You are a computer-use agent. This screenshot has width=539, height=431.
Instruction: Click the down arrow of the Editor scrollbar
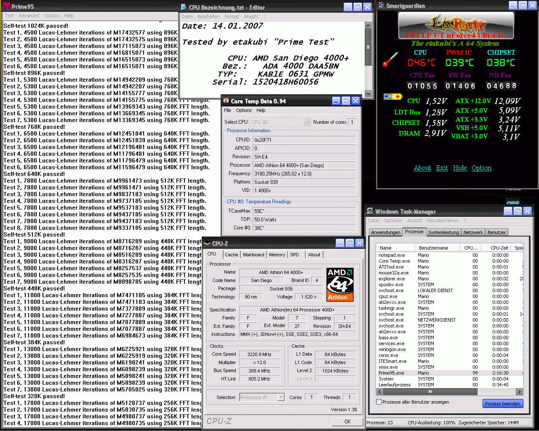(368, 93)
